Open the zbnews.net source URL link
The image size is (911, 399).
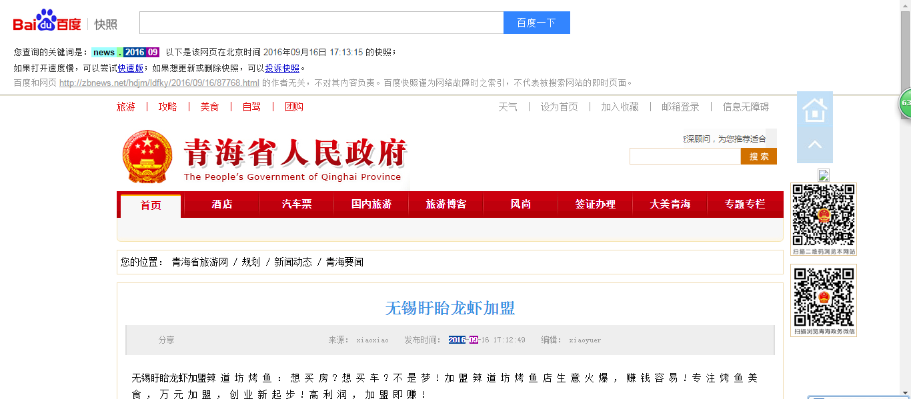(x=159, y=83)
